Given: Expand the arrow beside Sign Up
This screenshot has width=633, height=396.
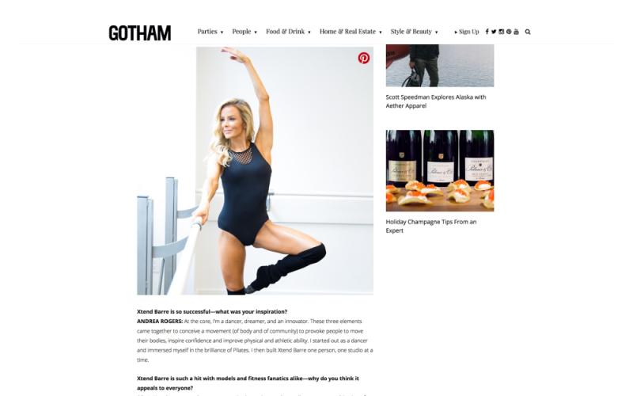Looking at the screenshot, I should pyautogui.click(x=456, y=32).
